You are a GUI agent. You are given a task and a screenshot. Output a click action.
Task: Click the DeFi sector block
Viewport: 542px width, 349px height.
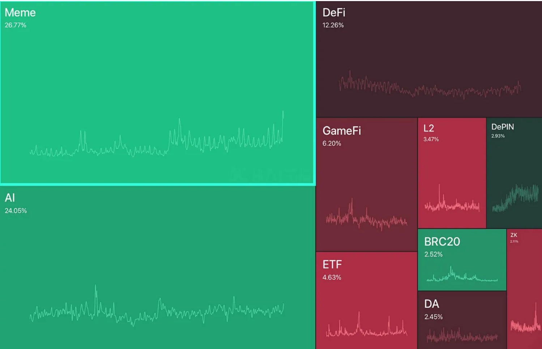[x=429, y=59]
